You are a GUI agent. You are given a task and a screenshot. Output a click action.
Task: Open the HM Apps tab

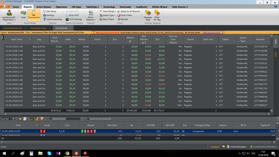(x=77, y=7)
